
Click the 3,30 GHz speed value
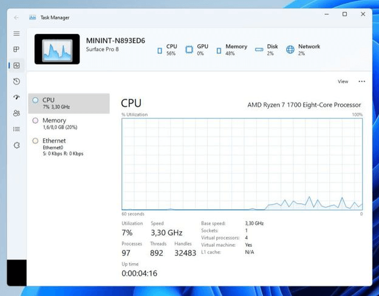166,233
